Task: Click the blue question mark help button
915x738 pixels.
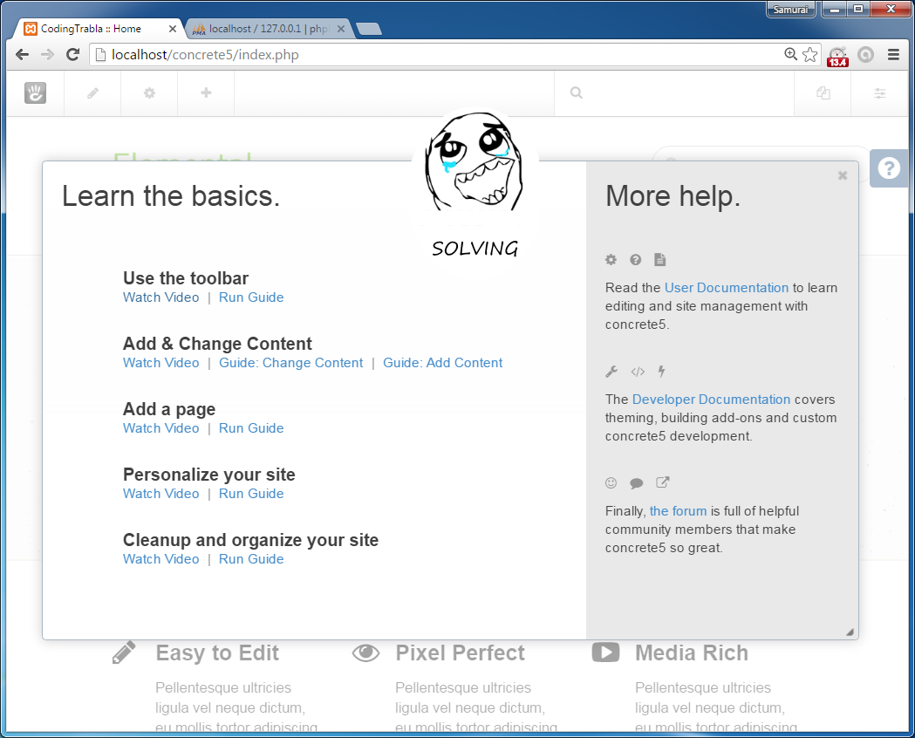Action: click(889, 168)
